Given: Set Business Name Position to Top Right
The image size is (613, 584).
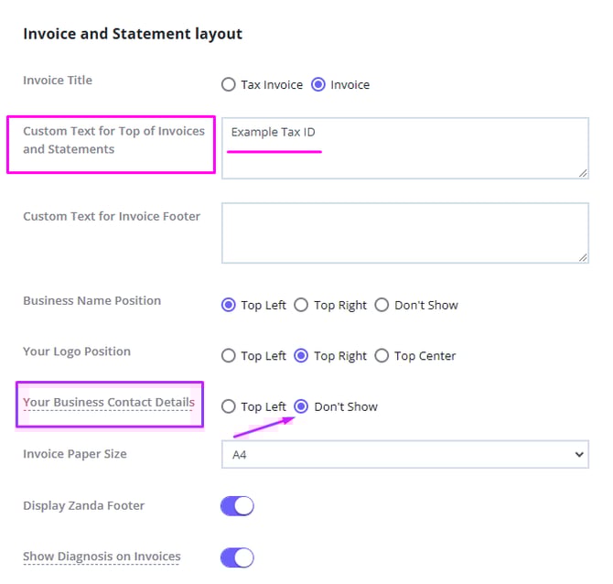Looking at the screenshot, I should 302,306.
